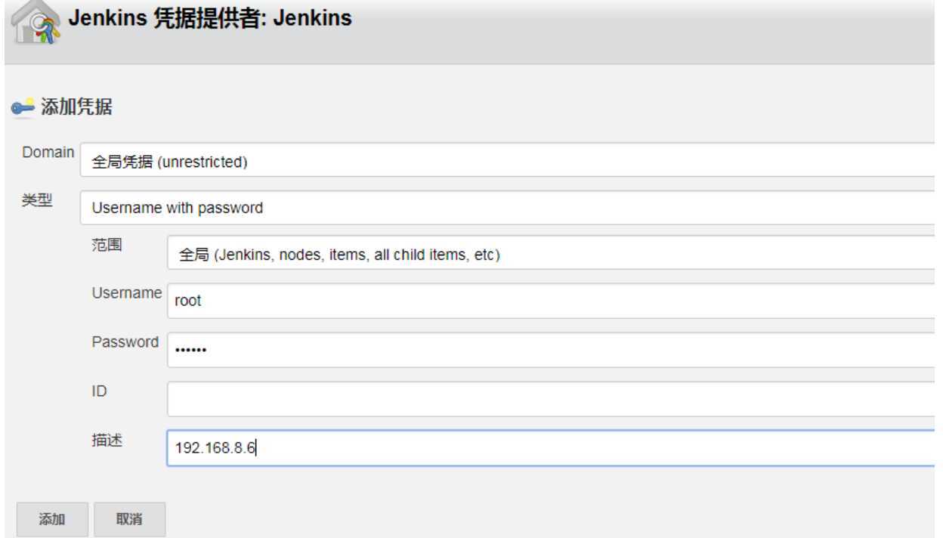Open the 类型 dropdown showing Username with password
943x538 pixels.
point(508,207)
